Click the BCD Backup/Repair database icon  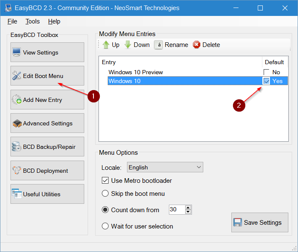16,147
